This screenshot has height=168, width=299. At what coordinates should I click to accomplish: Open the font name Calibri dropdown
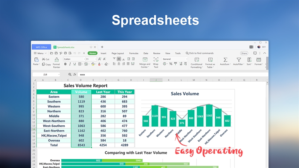[85, 59]
